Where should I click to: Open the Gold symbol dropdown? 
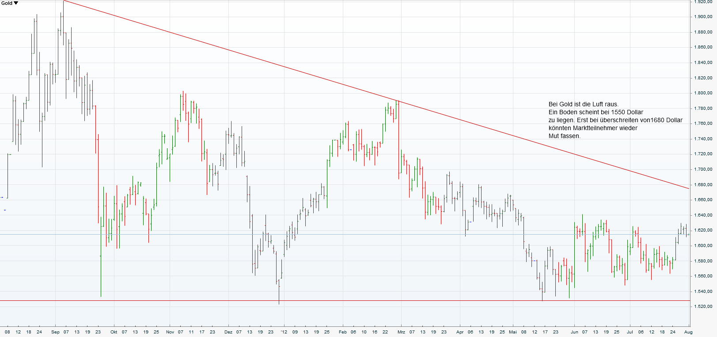(x=7, y=3)
